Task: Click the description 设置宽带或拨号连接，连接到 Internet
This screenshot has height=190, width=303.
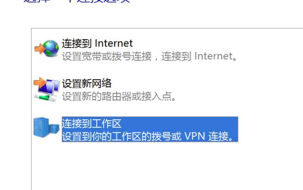Action: pyautogui.click(x=150, y=57)
